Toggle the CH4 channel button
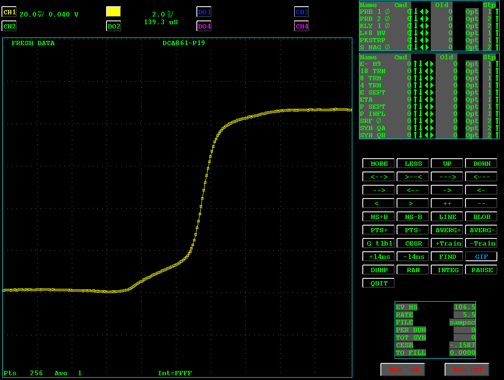This screenshot has width=504, height=380. click(x=301, y=26)
